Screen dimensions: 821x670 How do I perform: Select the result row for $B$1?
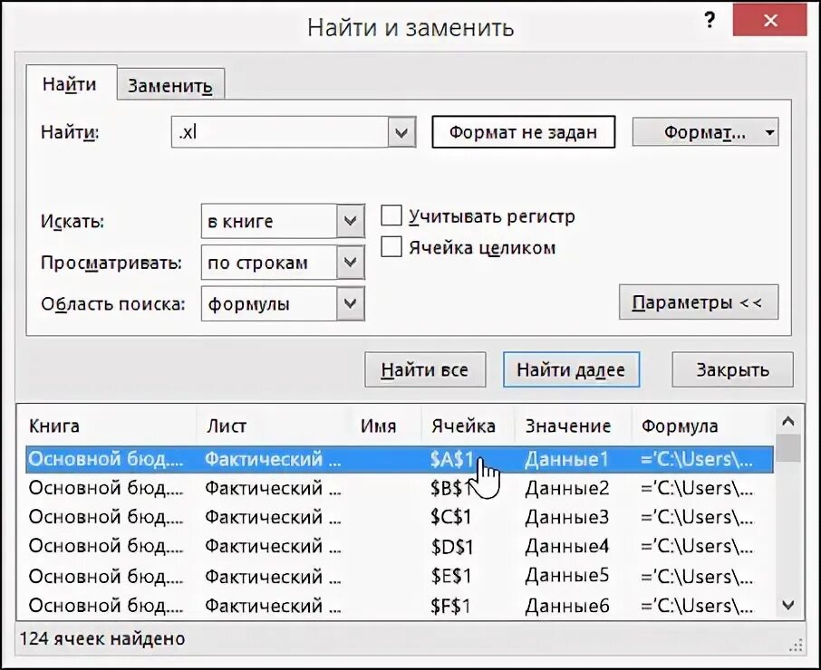coord(400,488)
